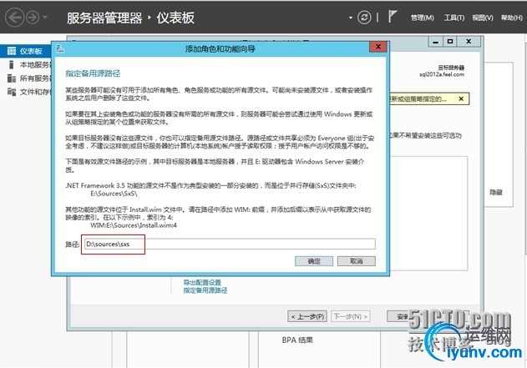
Task: Click the 导出配置设置 link
Action: [x=202, y=282]
